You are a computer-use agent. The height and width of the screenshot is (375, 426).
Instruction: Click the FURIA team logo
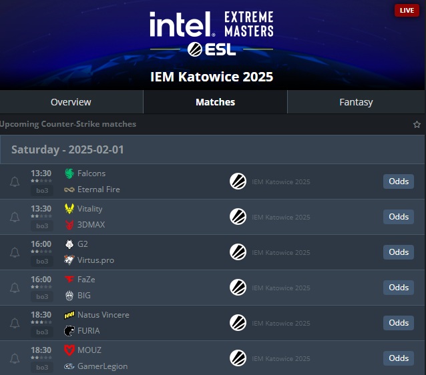pyautogui.click(x=69, y=331)
